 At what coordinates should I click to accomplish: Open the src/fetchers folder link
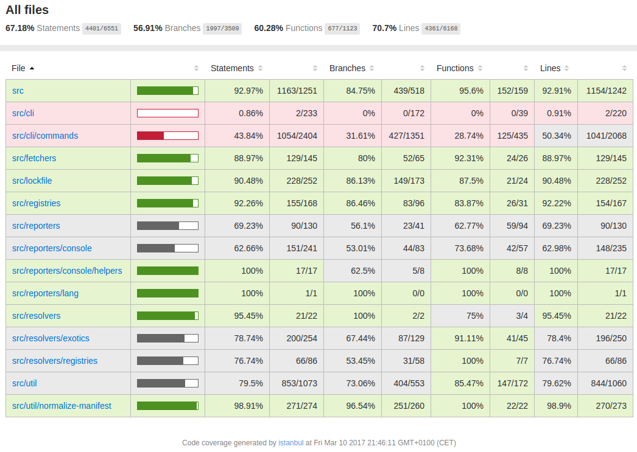coord(34,158)
